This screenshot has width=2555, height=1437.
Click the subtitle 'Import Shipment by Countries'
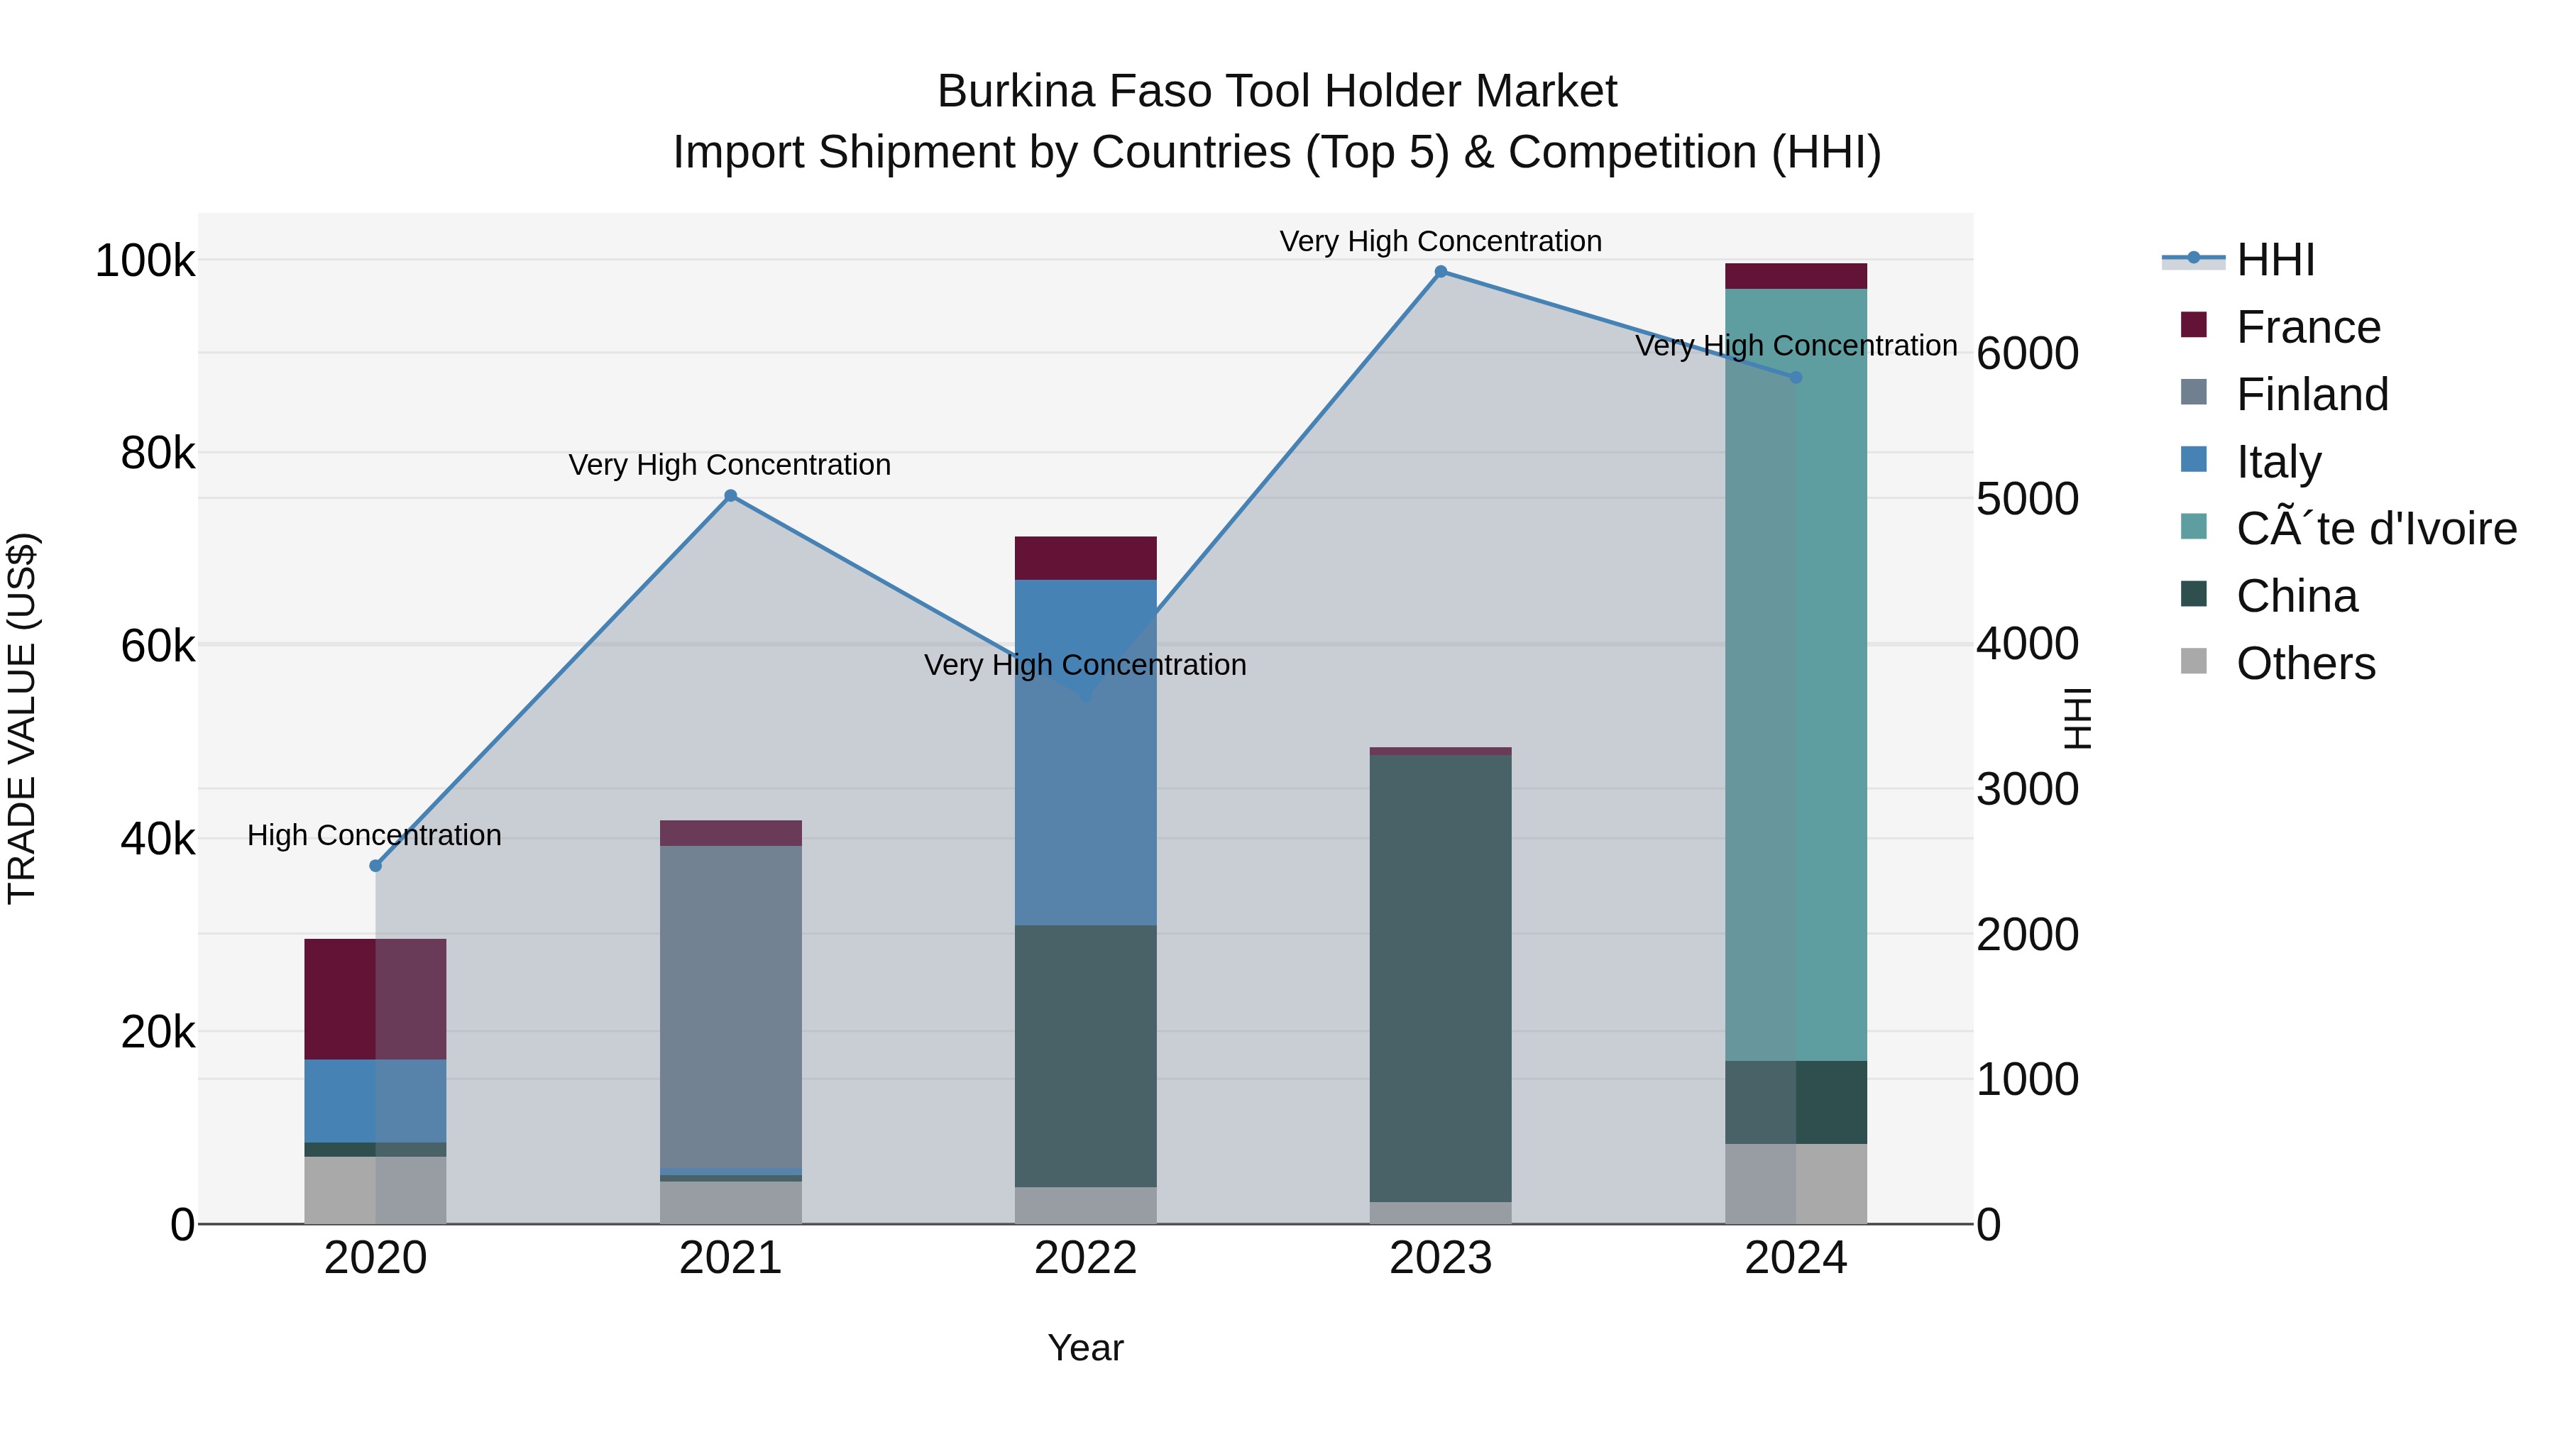click(982, 153)
